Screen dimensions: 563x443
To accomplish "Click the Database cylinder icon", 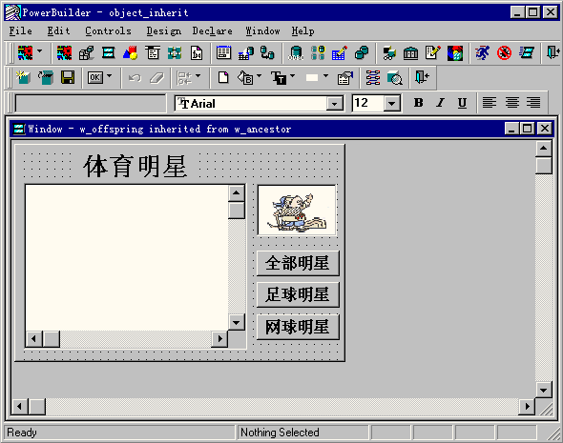I will (x=296, y=53).
